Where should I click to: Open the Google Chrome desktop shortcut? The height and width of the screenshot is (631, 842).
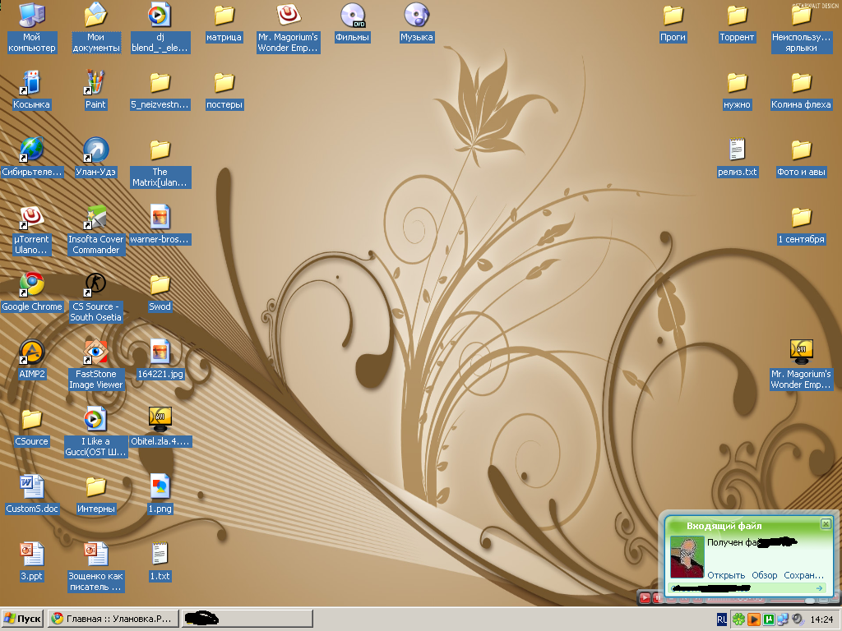tap(31, 285)
